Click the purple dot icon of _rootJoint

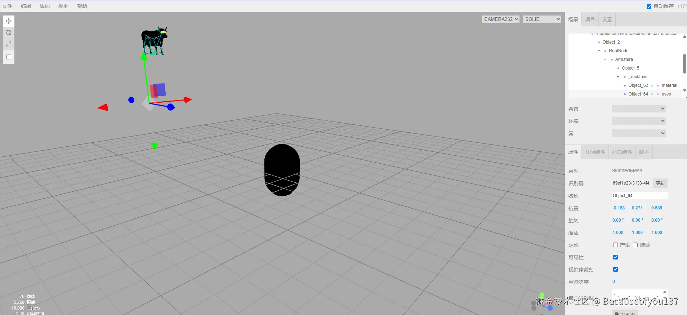pyautogui.click(x=625, y=77)
